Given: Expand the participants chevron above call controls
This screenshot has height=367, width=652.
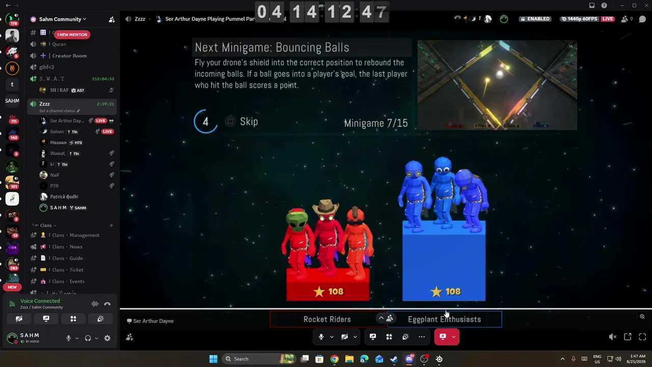Looking at the screenshot, I should (x=381, y=318).
